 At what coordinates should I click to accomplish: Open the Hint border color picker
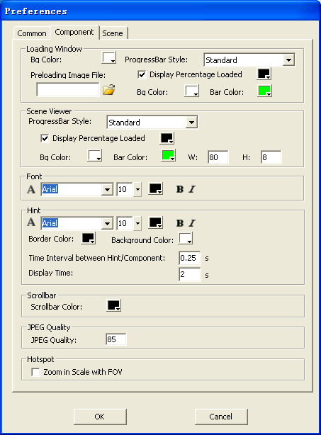tap(89, 238)
